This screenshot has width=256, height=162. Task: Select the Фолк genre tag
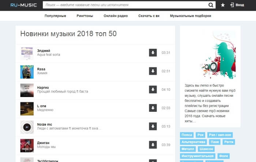[223, 156]
